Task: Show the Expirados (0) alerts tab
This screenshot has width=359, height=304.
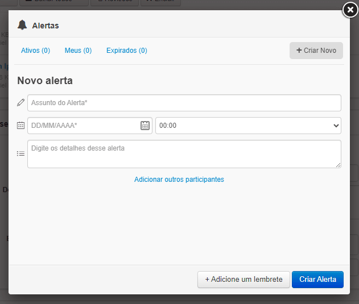Action: coord(126,51)
